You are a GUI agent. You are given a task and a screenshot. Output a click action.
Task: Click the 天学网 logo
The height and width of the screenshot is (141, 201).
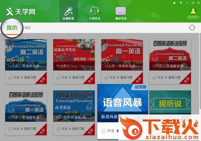click(x=21, y=12)
